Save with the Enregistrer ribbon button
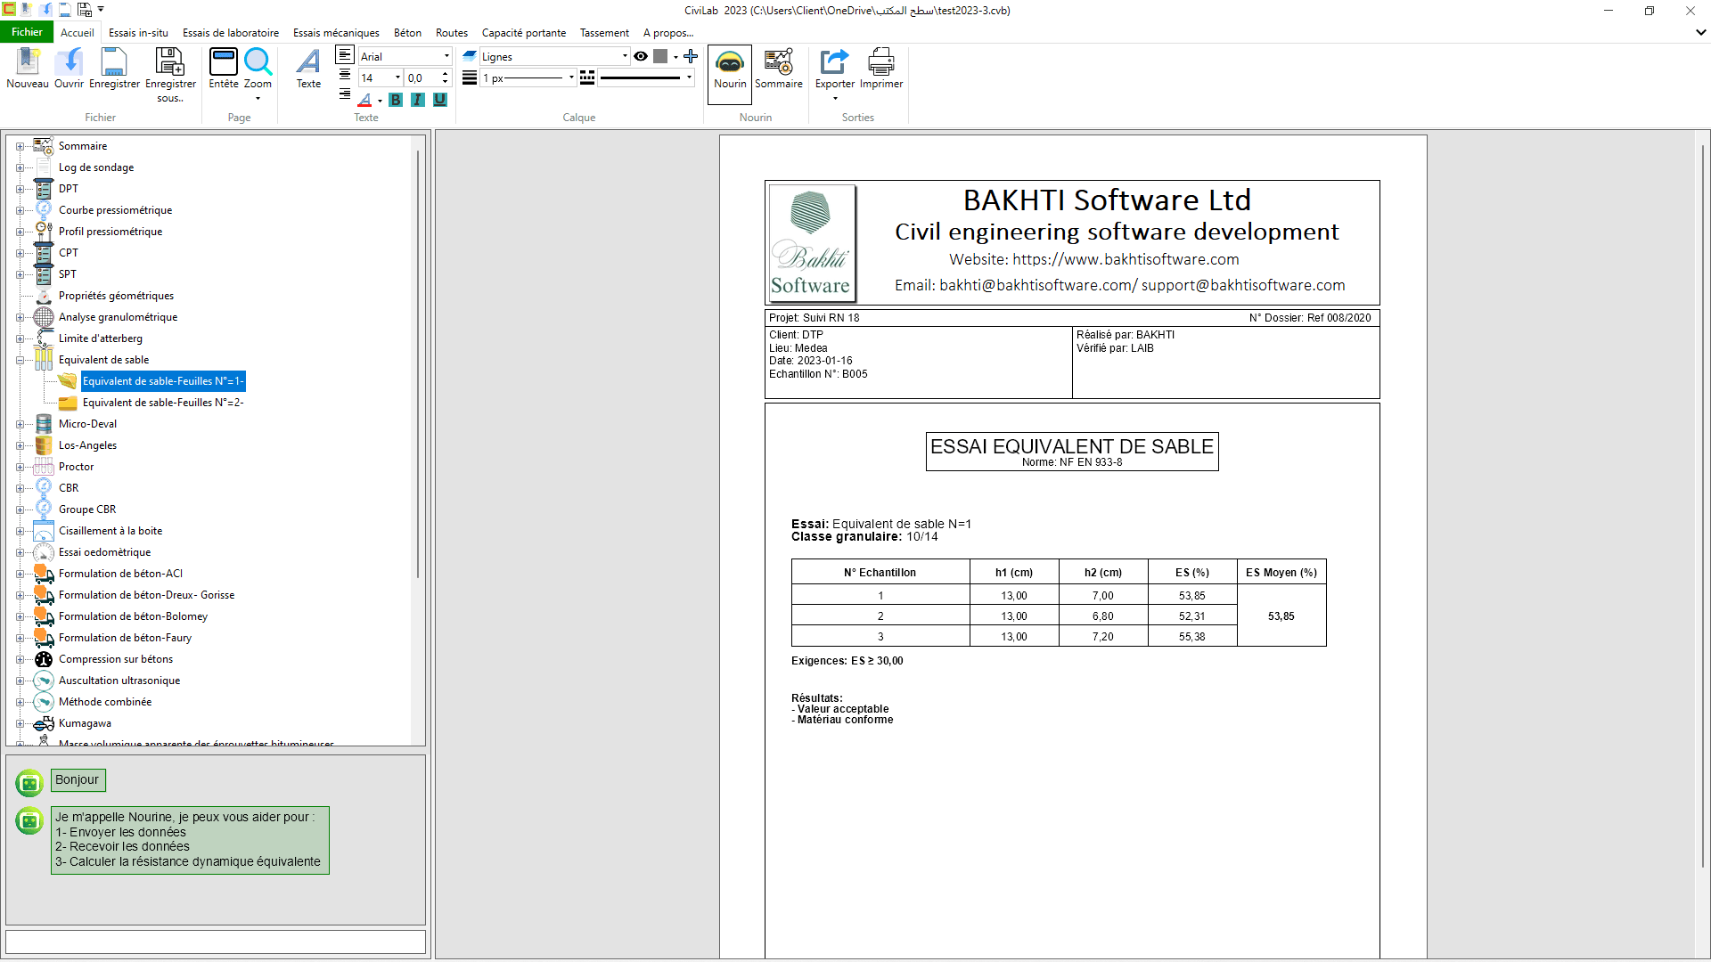The image size is (1711, 962). coord(114,69)
